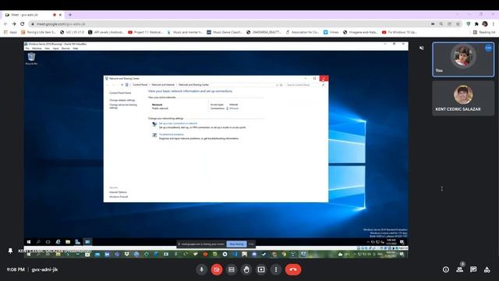Click Change advanced sharing settings link

[x=123, y=106]
